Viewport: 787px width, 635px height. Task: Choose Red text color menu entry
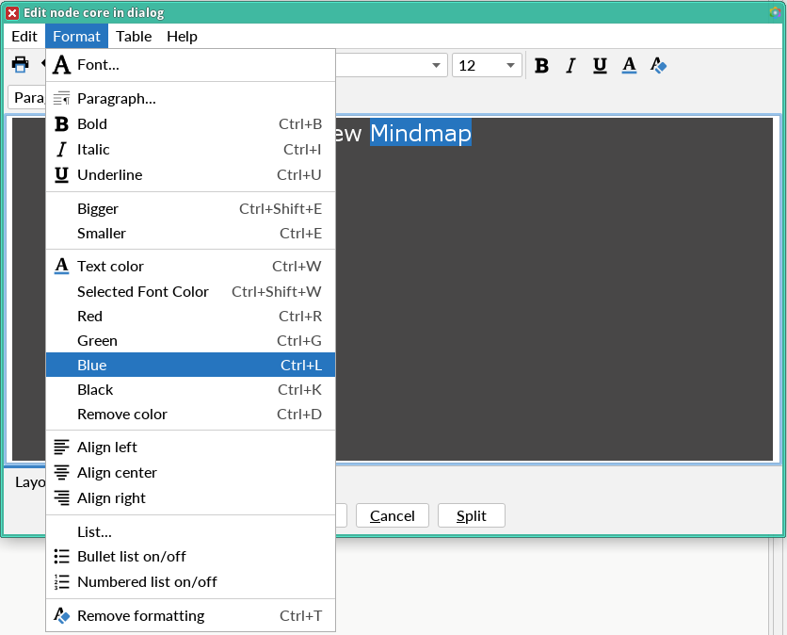[89, 317]
